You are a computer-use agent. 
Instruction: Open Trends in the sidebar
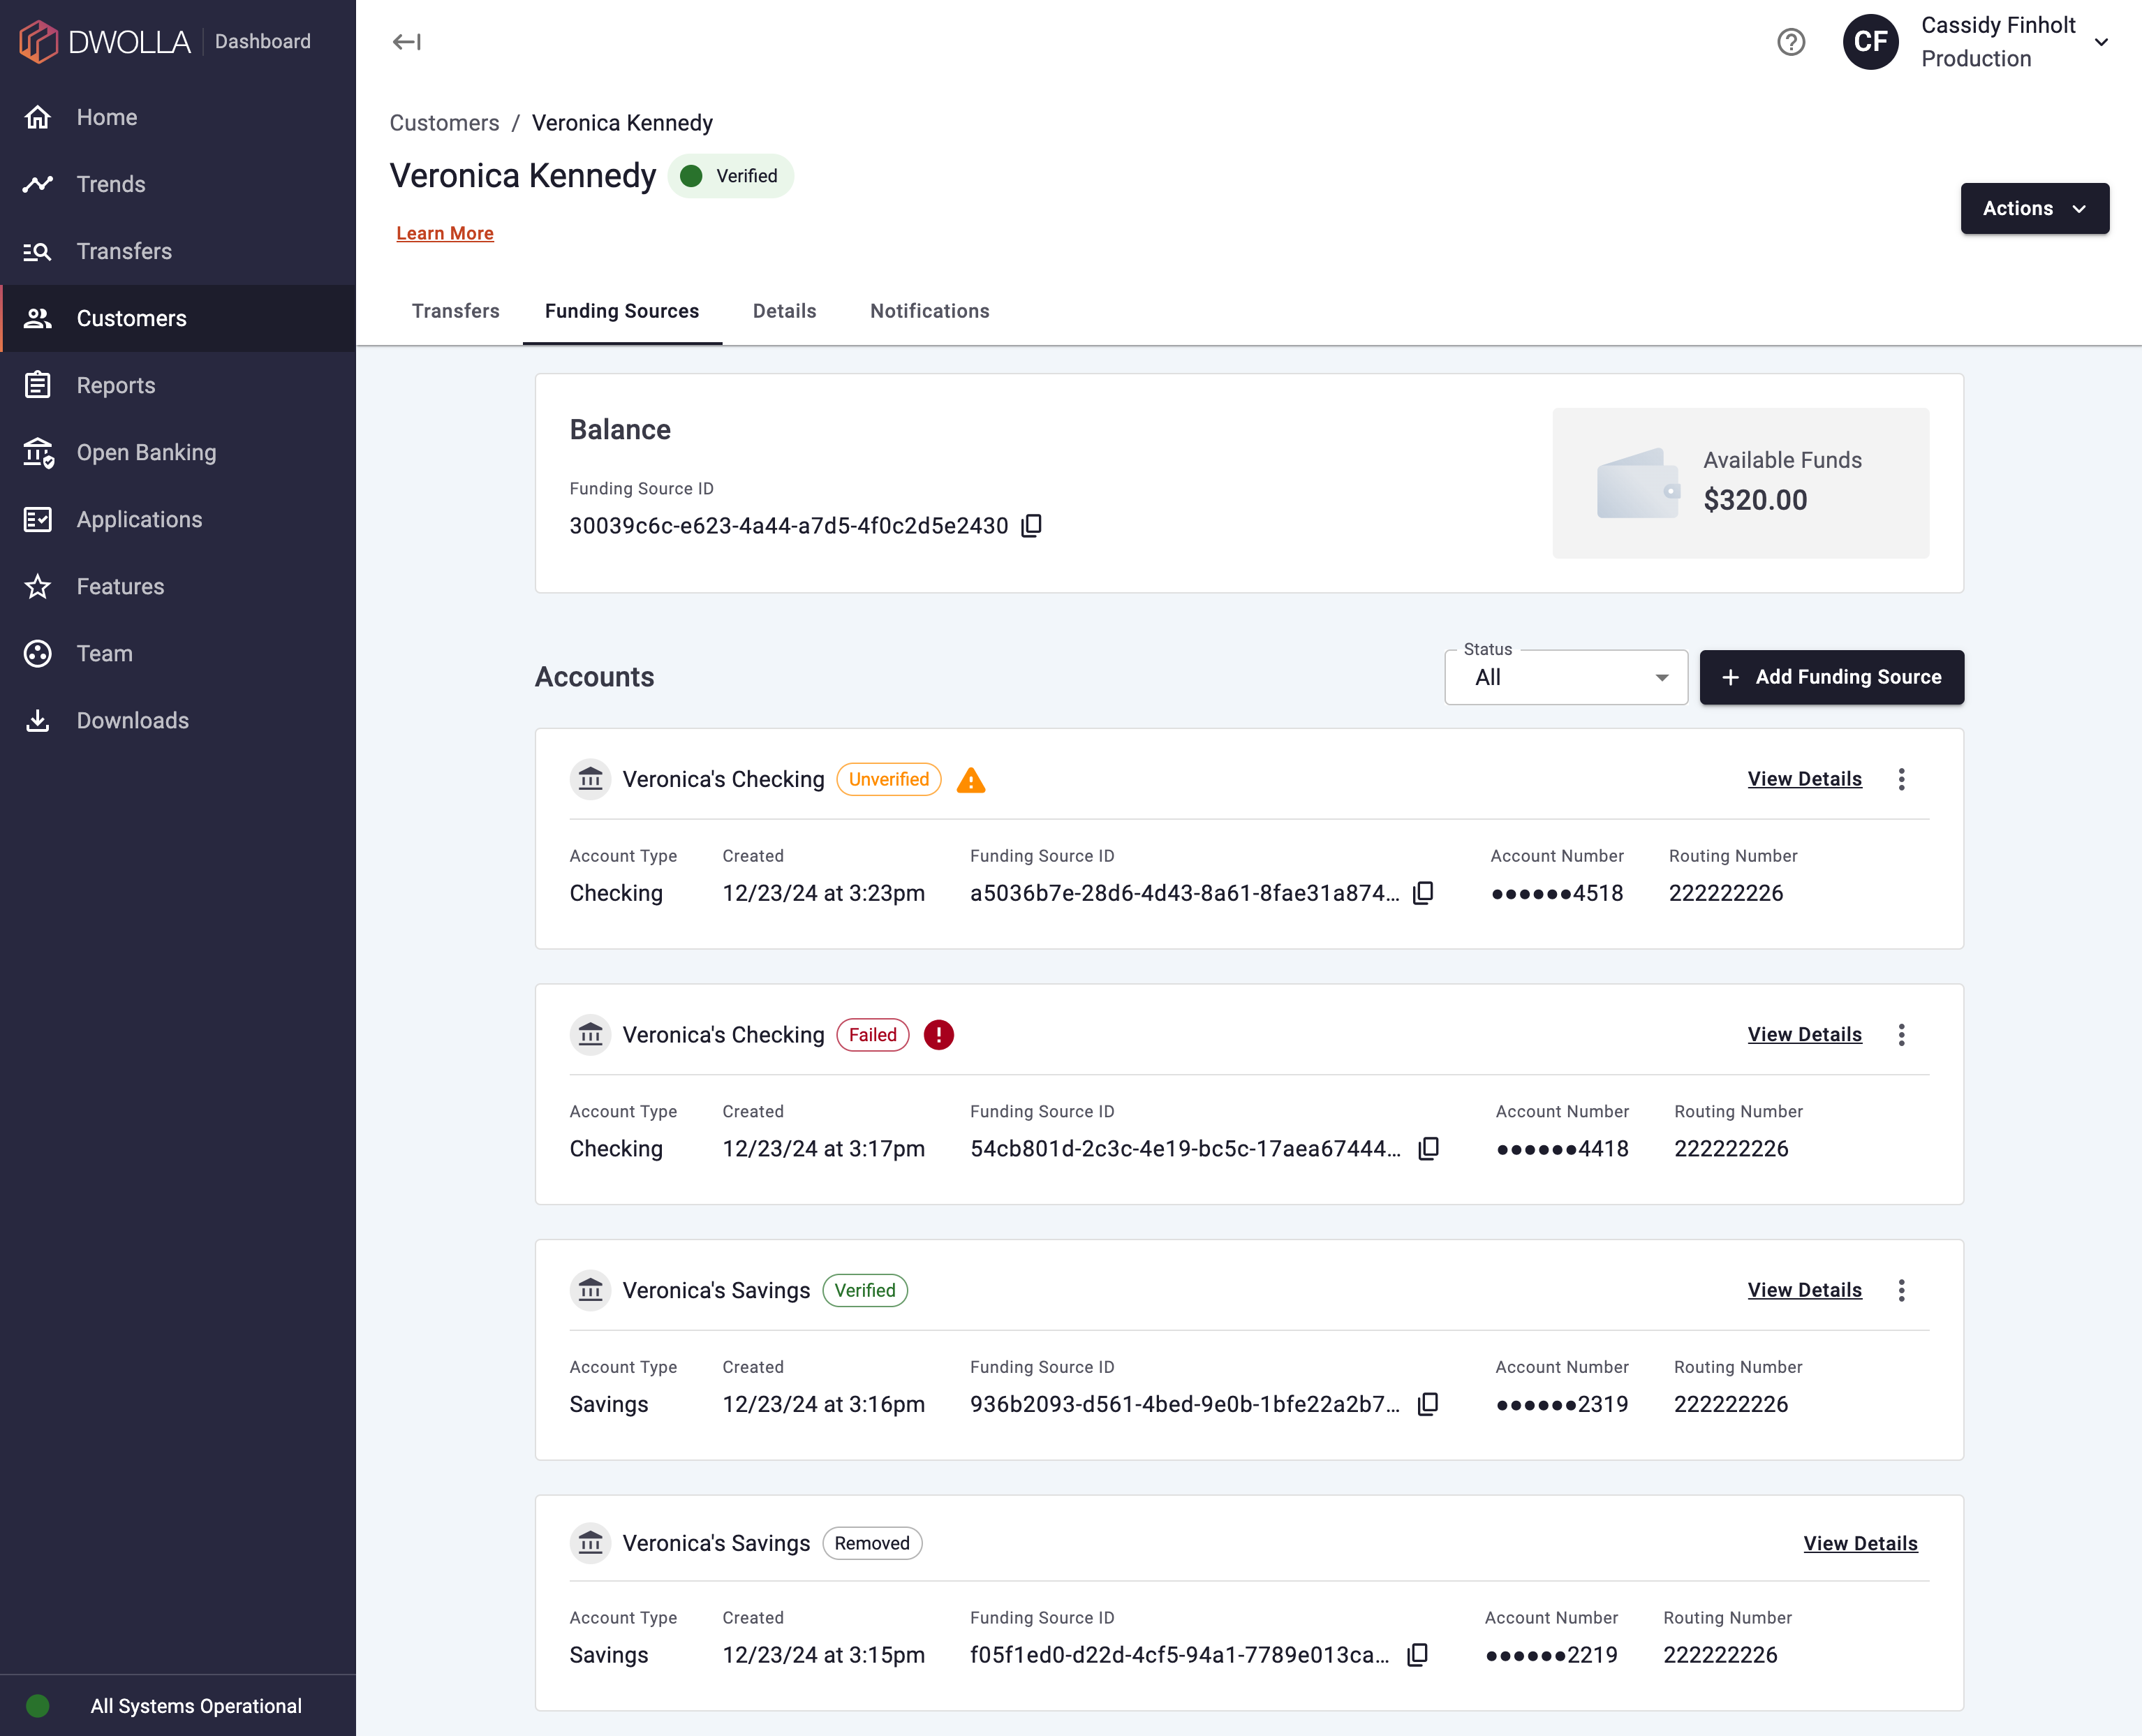[x=178, y=184]
